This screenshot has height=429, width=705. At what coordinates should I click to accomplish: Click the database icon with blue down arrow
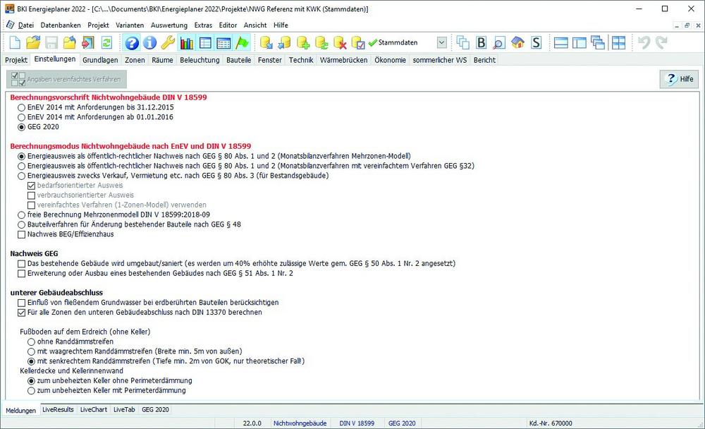tap(266, 43)
